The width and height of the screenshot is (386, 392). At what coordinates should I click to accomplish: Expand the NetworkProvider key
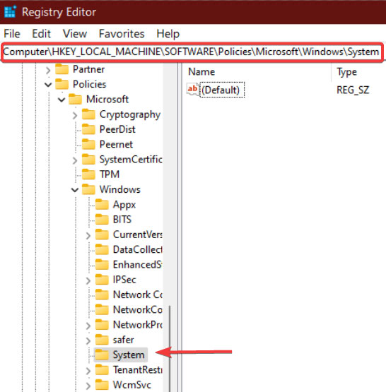pyautogui.click(x=88, y=326)
